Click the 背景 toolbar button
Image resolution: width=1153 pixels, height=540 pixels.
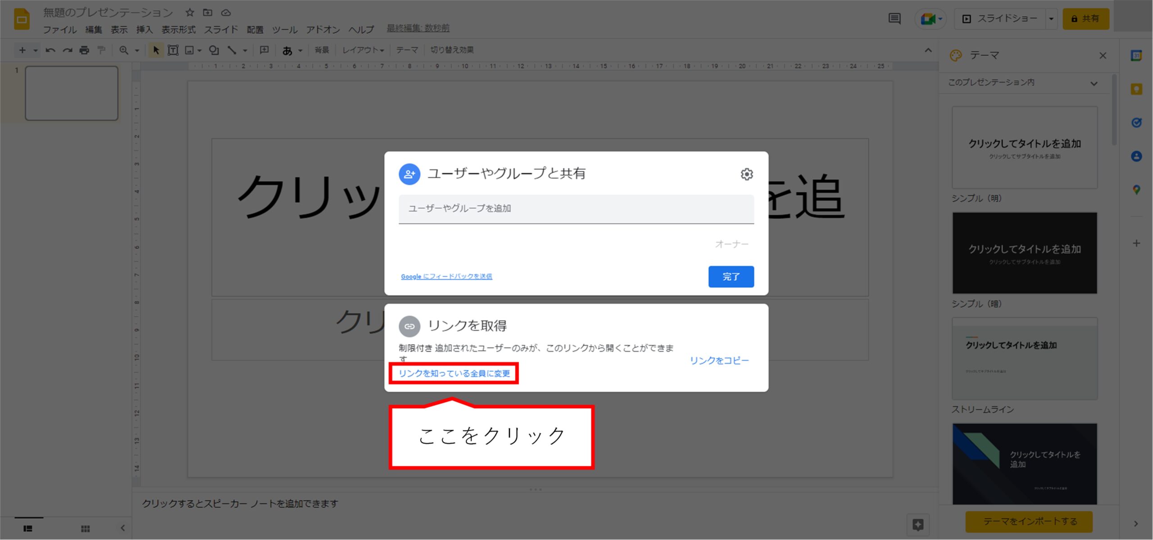pyautogui.click(x=322, y=50)
